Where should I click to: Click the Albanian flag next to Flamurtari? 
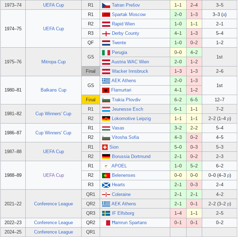[x=106, y=90]
